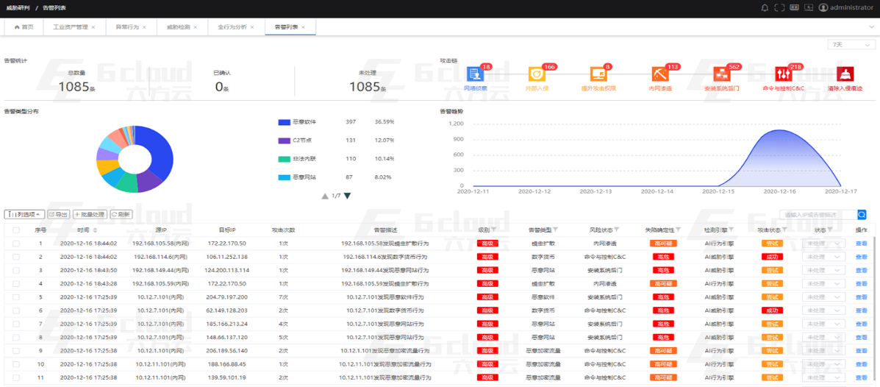Check the checkbox for row 3
This screenshot has width=880, height=387.
(x=15, y=270)
